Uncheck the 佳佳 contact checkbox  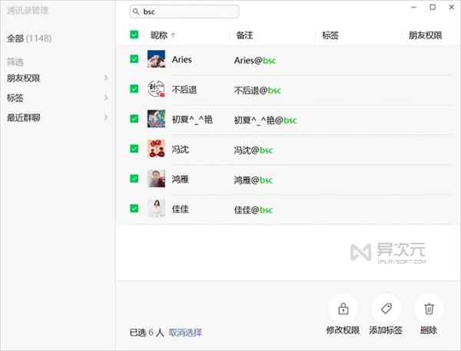(x=134, y=208)
